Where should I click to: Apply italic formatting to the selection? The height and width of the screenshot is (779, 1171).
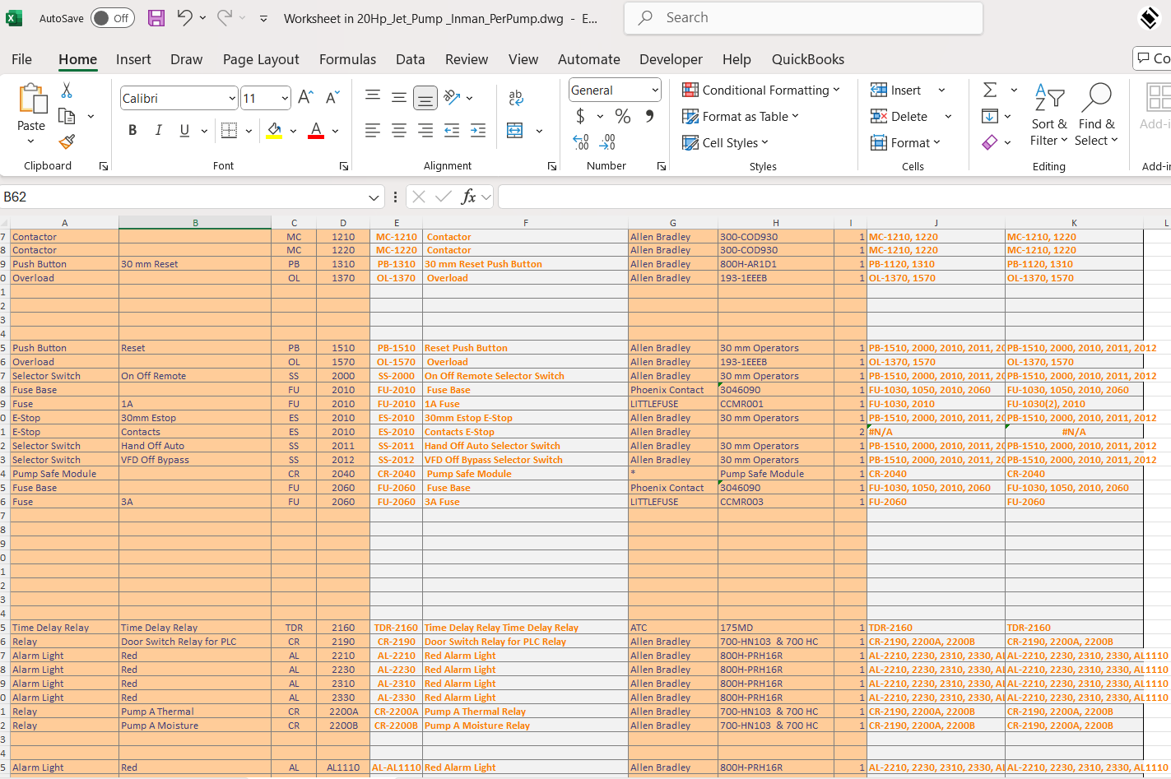click(157, 131)
